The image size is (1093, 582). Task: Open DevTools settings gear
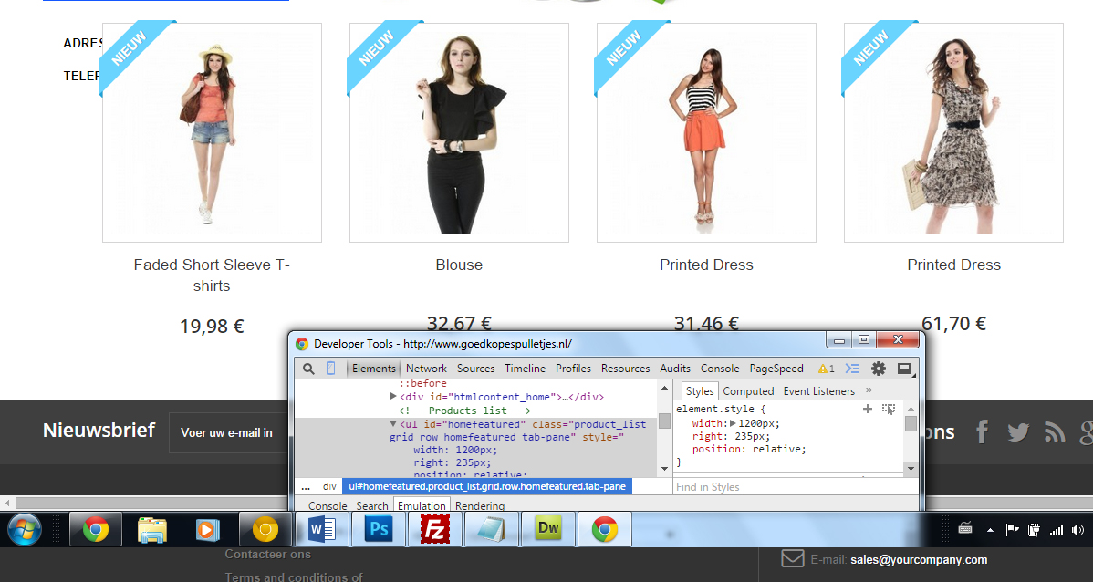879,369
